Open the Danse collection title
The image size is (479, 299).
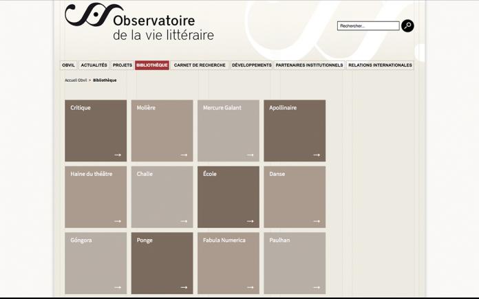click(277, 174)
